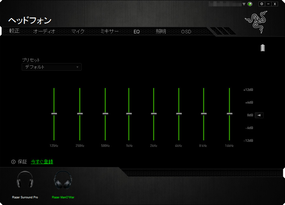Open the プリセット デフォルト dropdown
Viewport: 285px width, 205px height.
click(52, 67)
